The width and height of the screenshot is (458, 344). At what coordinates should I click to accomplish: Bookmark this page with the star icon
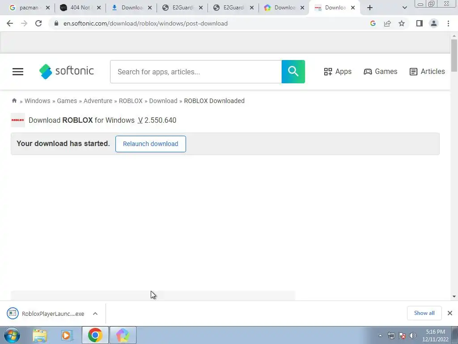(402, 23)
